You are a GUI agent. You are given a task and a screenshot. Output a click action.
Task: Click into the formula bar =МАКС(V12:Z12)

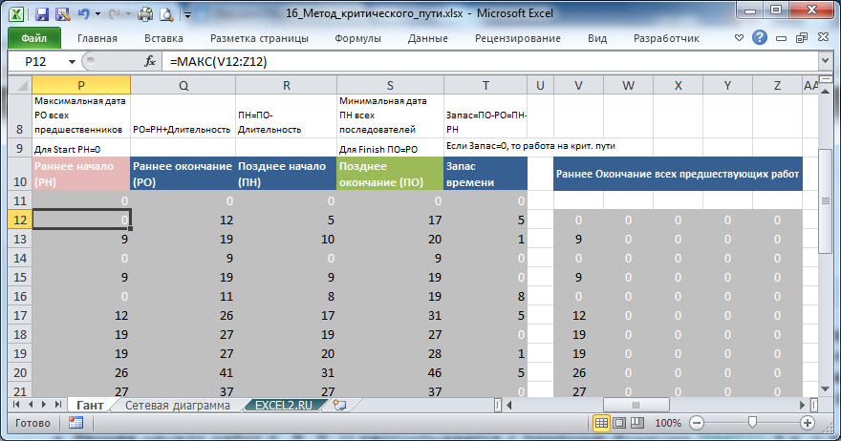pos(489,61)
